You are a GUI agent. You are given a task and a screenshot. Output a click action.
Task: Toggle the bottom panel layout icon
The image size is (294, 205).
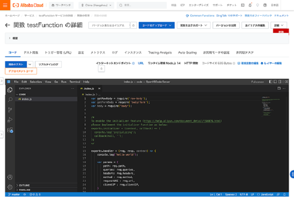276,82
